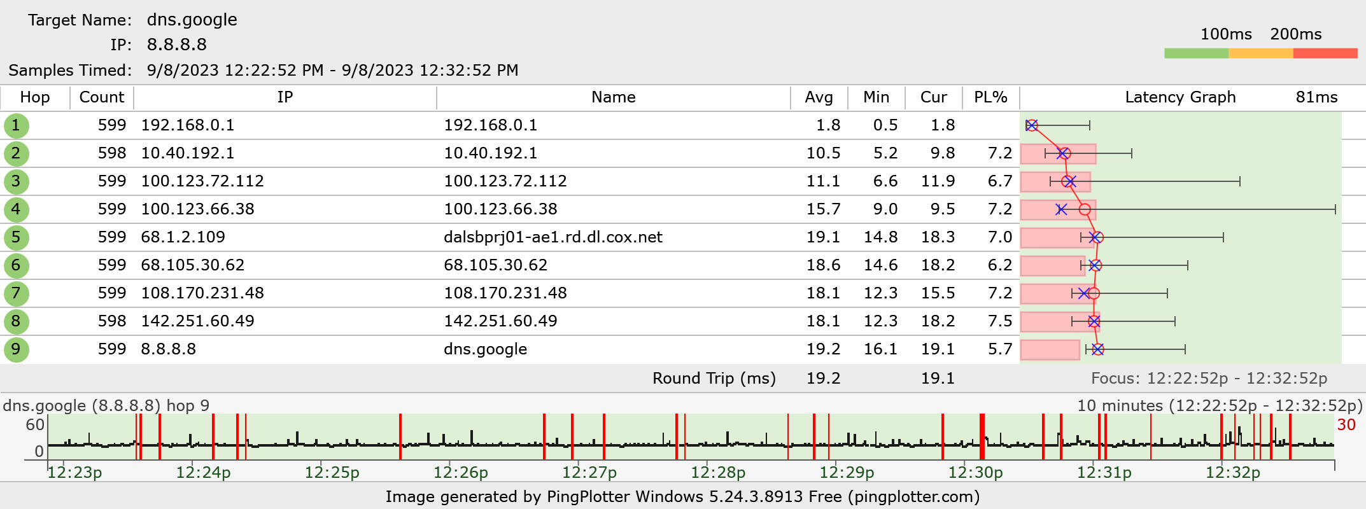Viewport: 1366px width, 509px height.
Task: Select the dalsbprj01-ae1.rd.dl.cox.net hop name
Action: coord(553,237)
